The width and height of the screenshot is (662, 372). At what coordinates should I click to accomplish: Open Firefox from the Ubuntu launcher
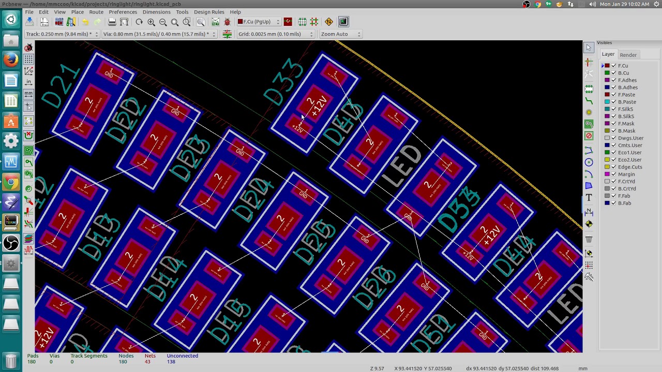11,60
